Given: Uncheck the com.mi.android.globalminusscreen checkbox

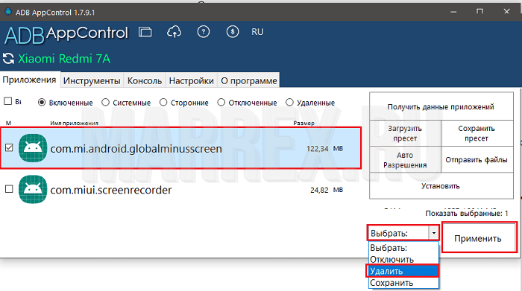Looking at the screenshot, I should pyautogui.click(x=9, y=148).
